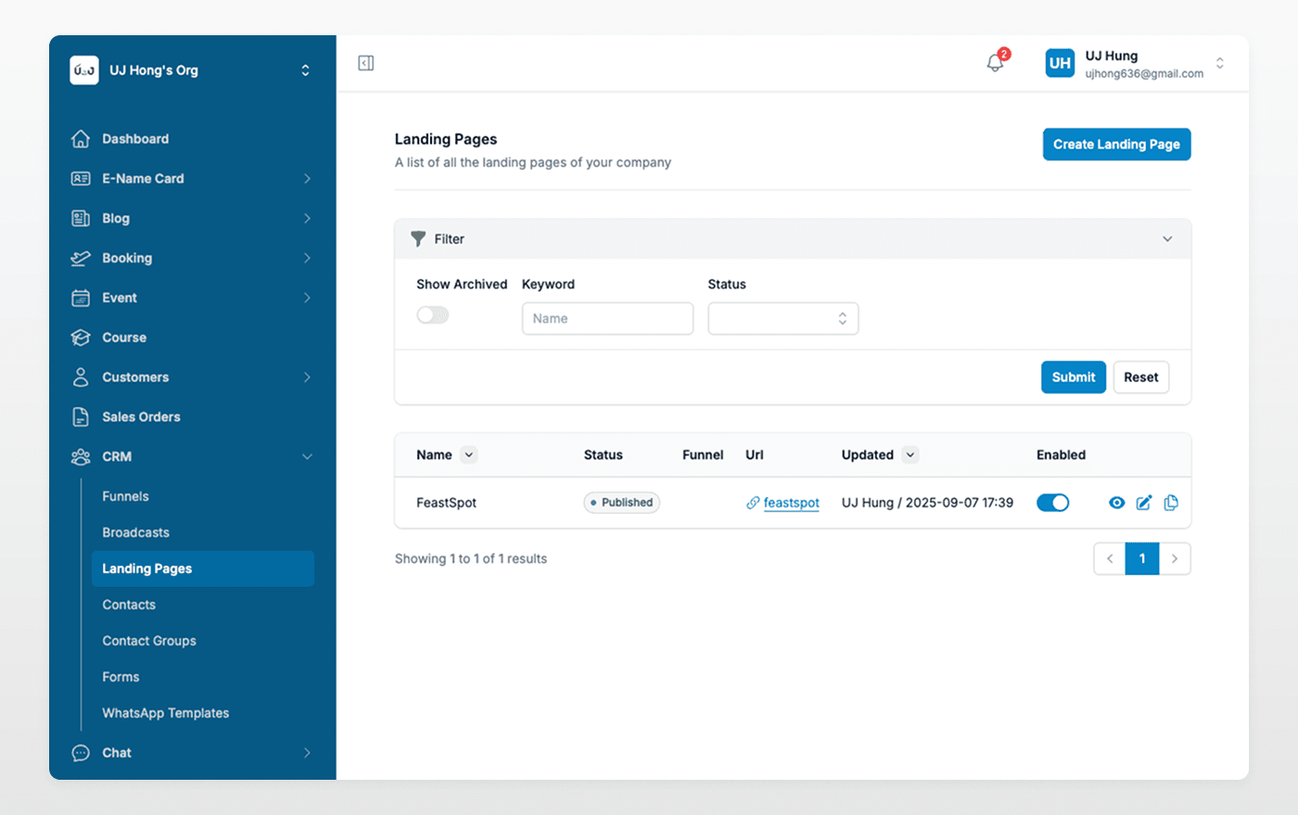Click the UH user avatar
Screen dimensions: 1298x815
pos(1060,63)
